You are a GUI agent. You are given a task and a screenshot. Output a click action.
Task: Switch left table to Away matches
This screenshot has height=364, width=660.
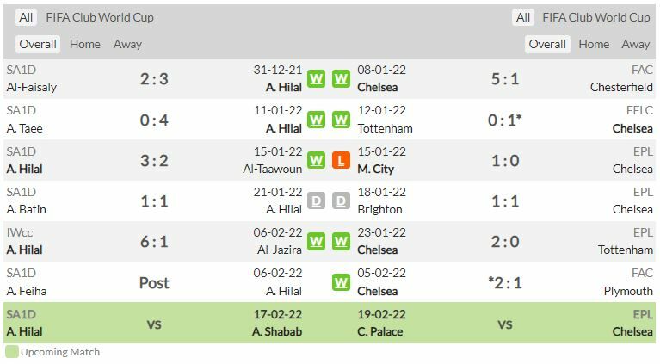click(127, 44)
